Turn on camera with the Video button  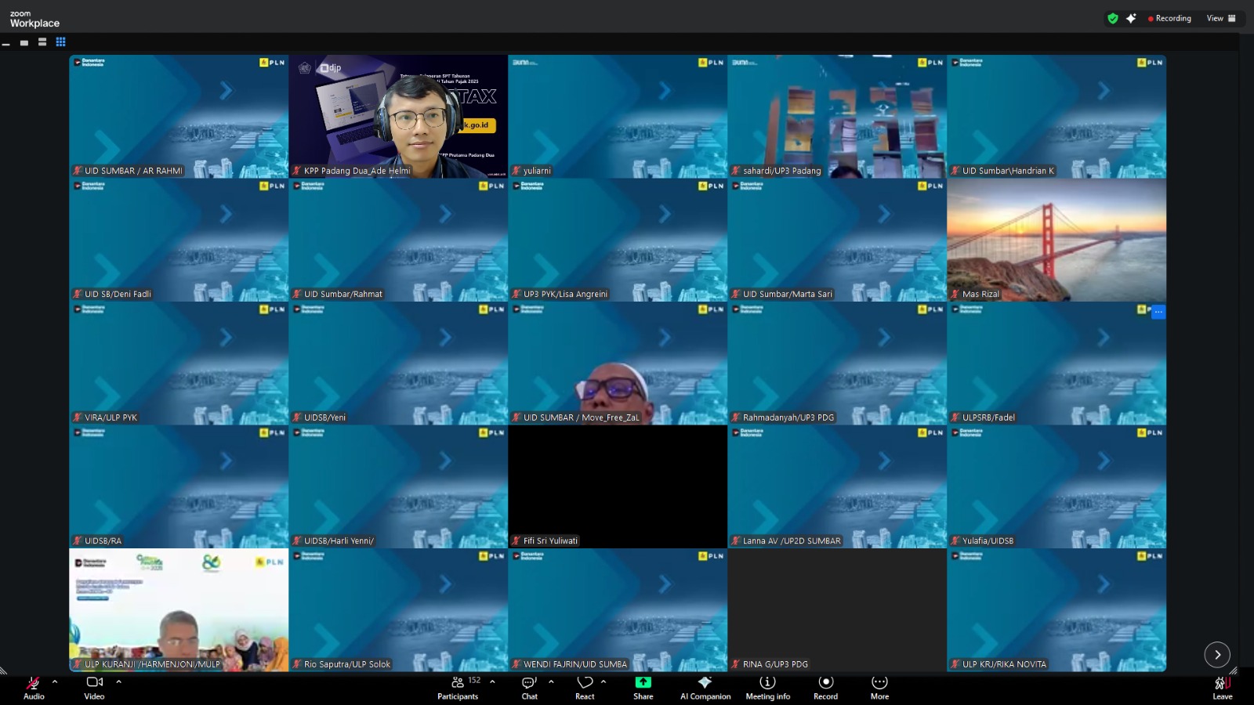[x=94, y=686]
